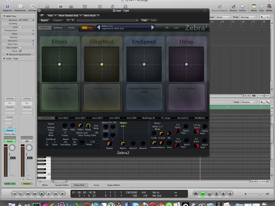Expand the Lead - Cape section
The image size is (275, 206).
4,58
